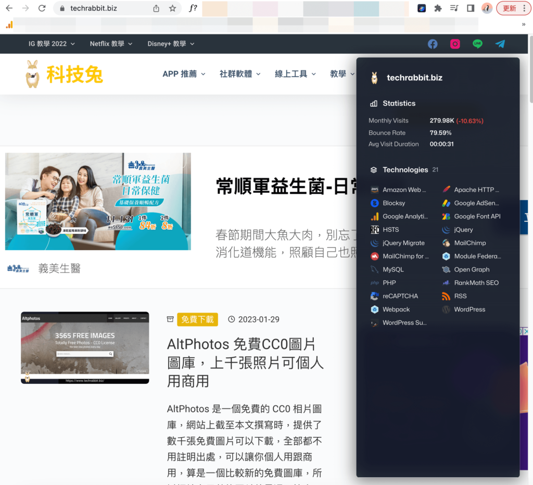
Task: Click the MailChimp for WordPress entry
Action: (400, 256)
